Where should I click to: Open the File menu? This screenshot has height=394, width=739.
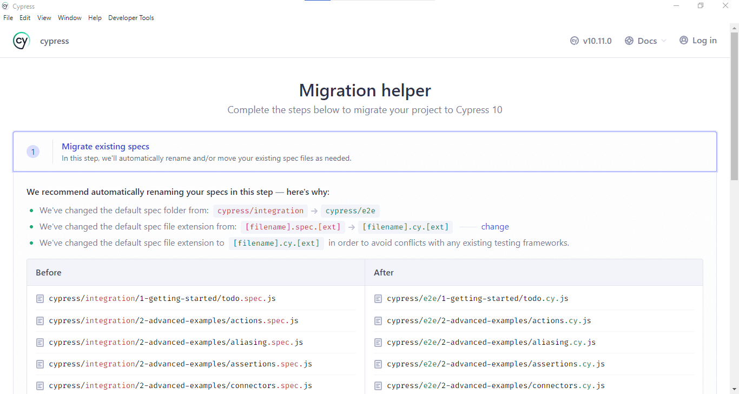coord(8,17)
